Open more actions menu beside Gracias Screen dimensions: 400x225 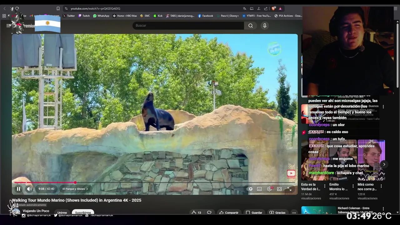point(294,212)
